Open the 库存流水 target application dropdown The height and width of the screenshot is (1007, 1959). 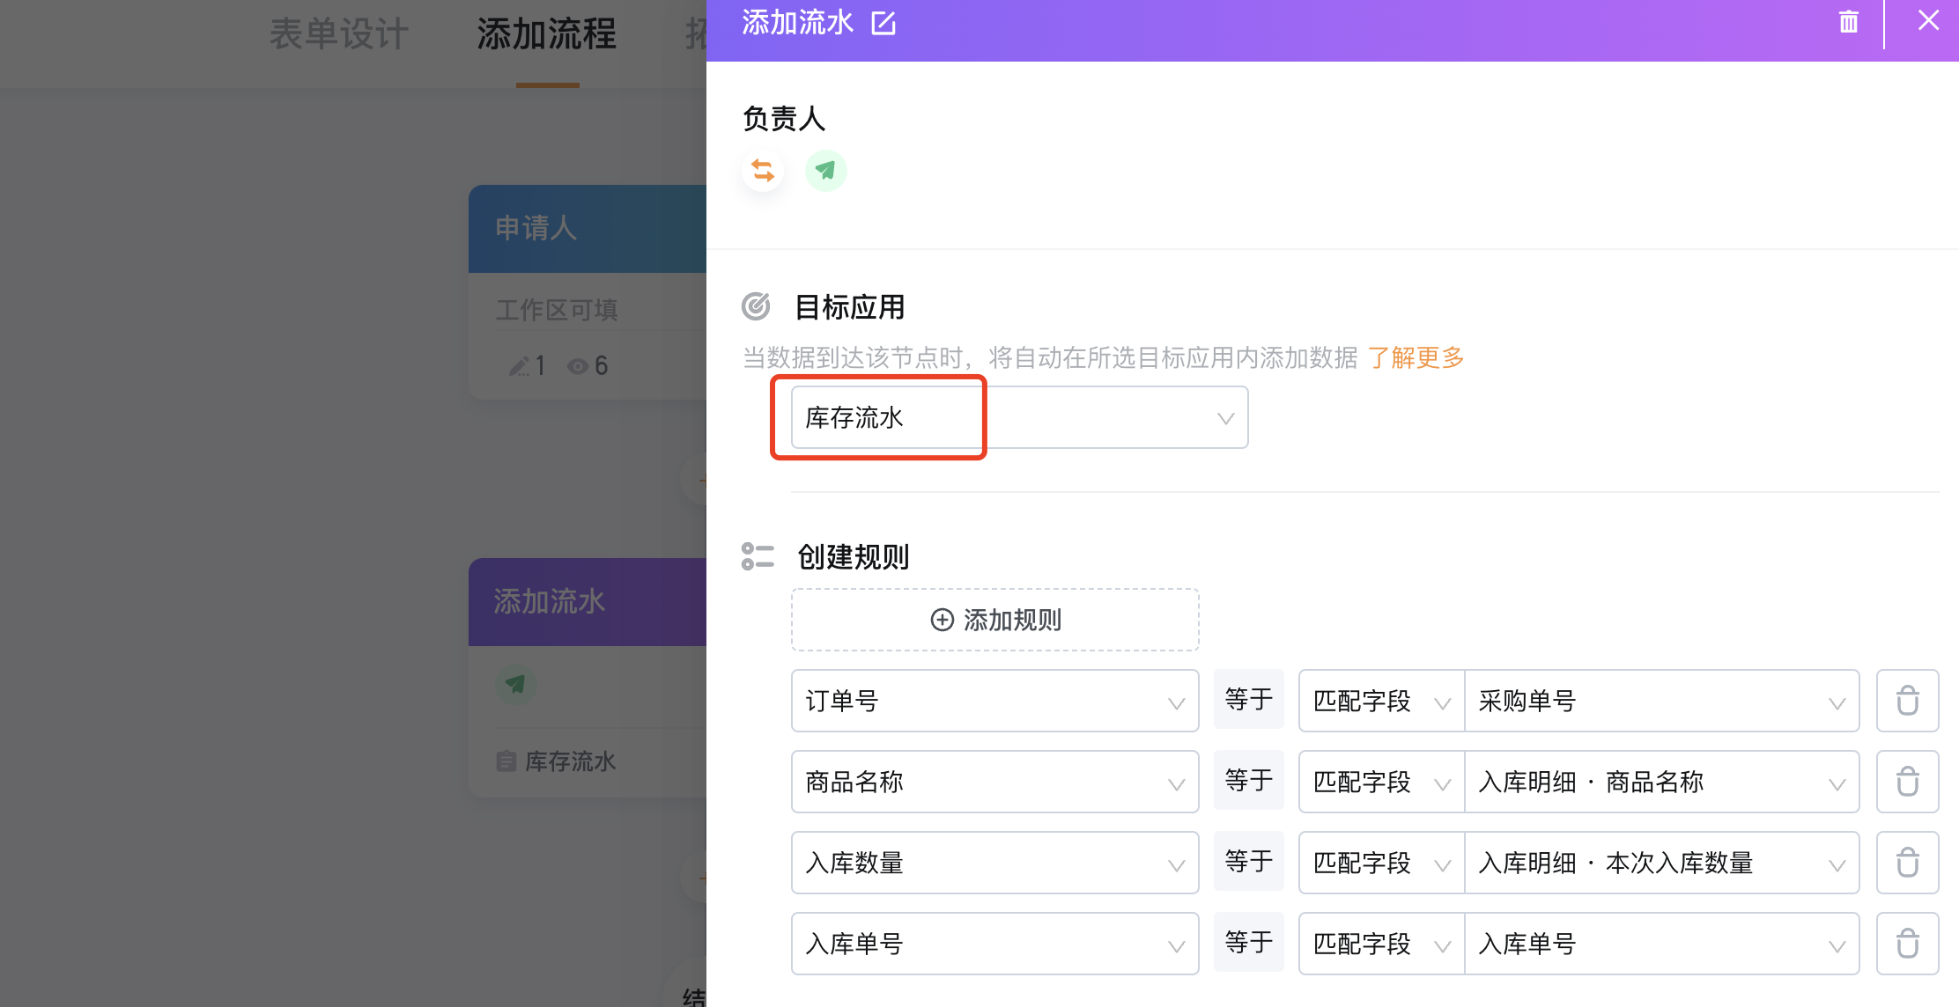[x=1019, y=417]
